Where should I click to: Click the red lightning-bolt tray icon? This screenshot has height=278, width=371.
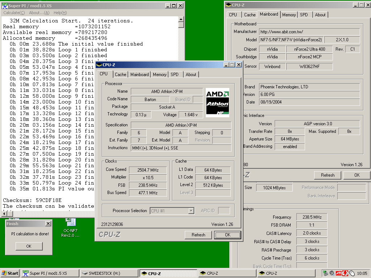coord(345,273)
